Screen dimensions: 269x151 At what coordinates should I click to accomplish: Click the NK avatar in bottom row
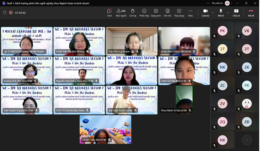222,140
